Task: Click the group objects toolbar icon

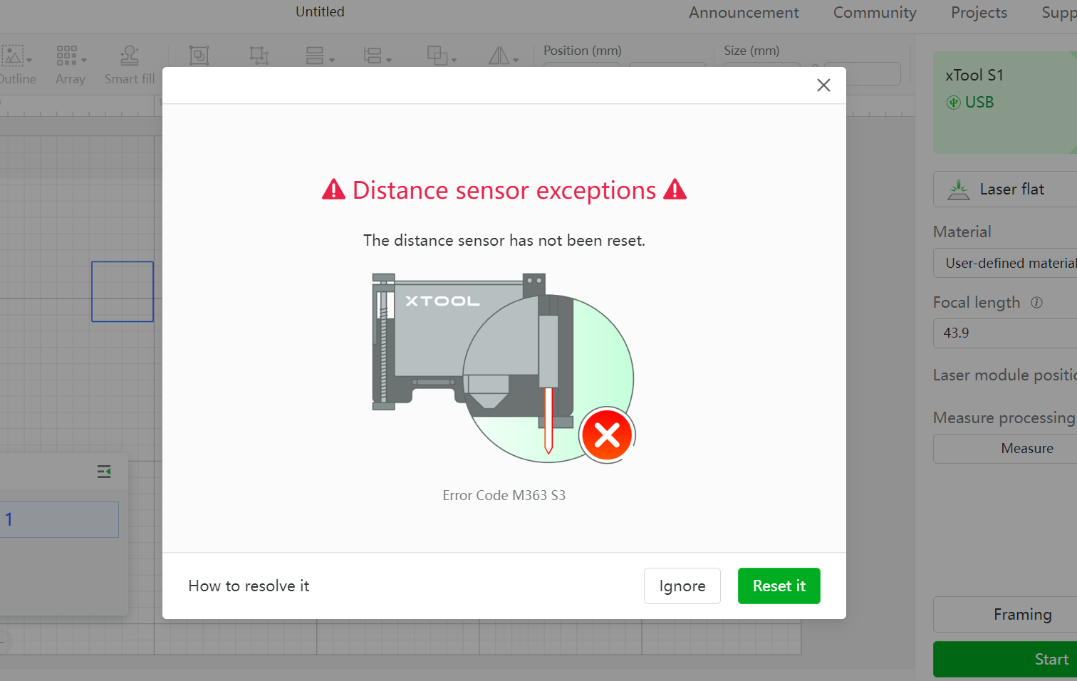Action: click(x=199, y=56)
